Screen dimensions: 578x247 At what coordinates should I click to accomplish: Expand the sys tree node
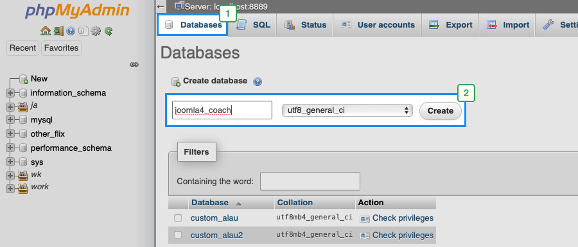coord(10,162)
